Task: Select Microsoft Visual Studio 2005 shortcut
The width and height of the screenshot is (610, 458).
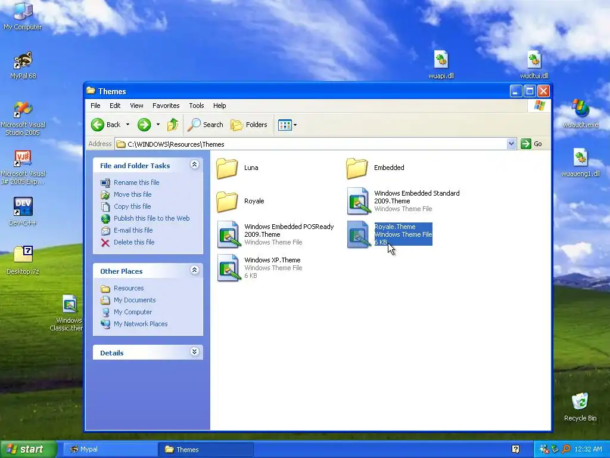Action: point(23,118)
